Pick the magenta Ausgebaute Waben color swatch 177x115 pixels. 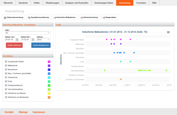49,62
